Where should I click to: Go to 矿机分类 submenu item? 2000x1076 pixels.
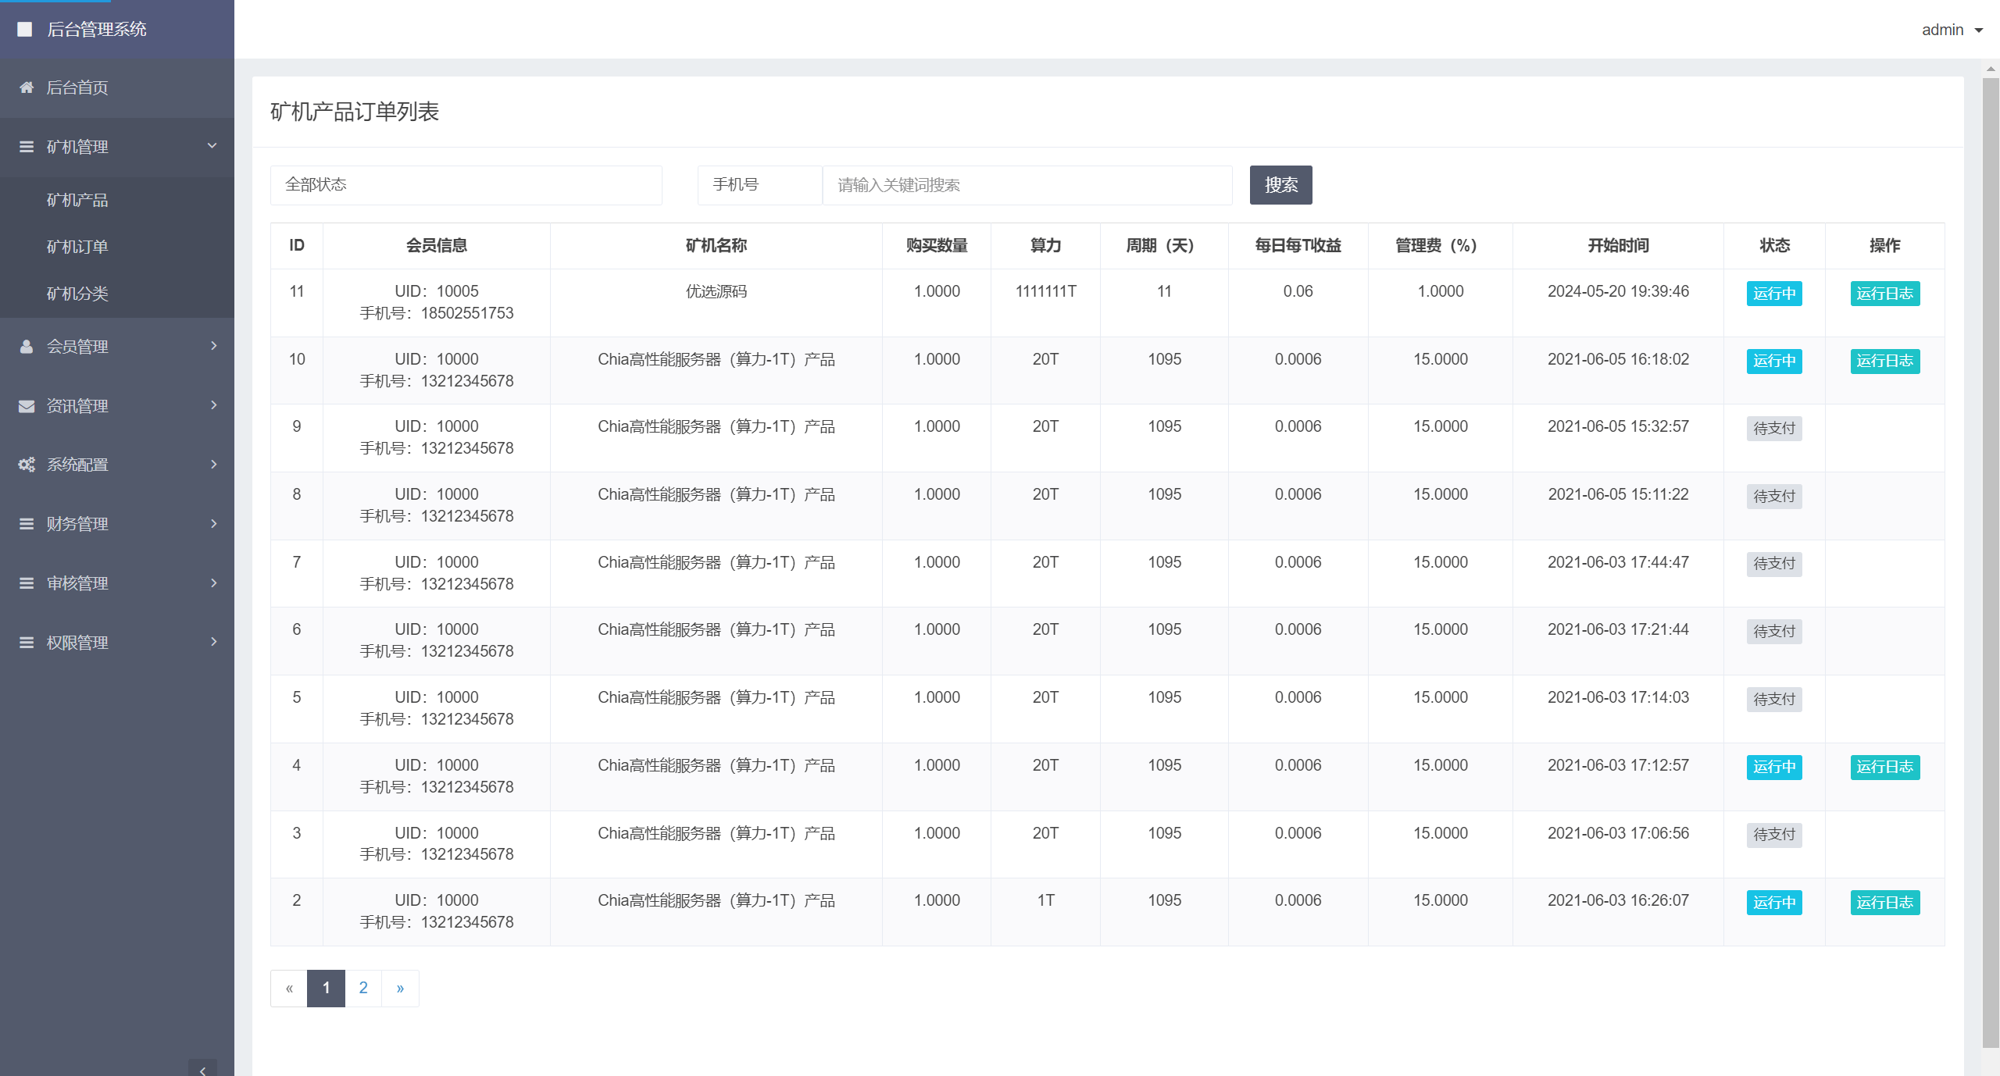coord(77,294)
